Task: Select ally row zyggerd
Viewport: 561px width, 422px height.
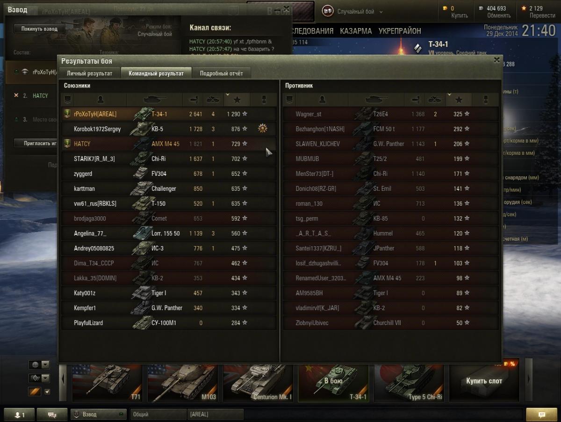Action: [x=169, y=174]
